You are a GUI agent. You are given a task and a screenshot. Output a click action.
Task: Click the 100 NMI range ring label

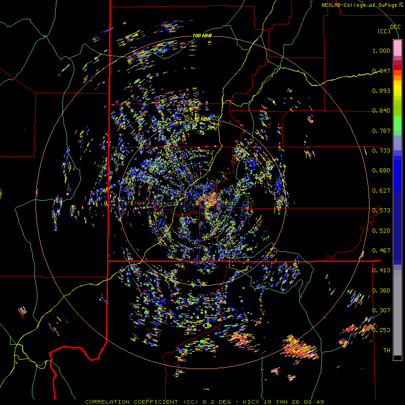pos(202,36)
